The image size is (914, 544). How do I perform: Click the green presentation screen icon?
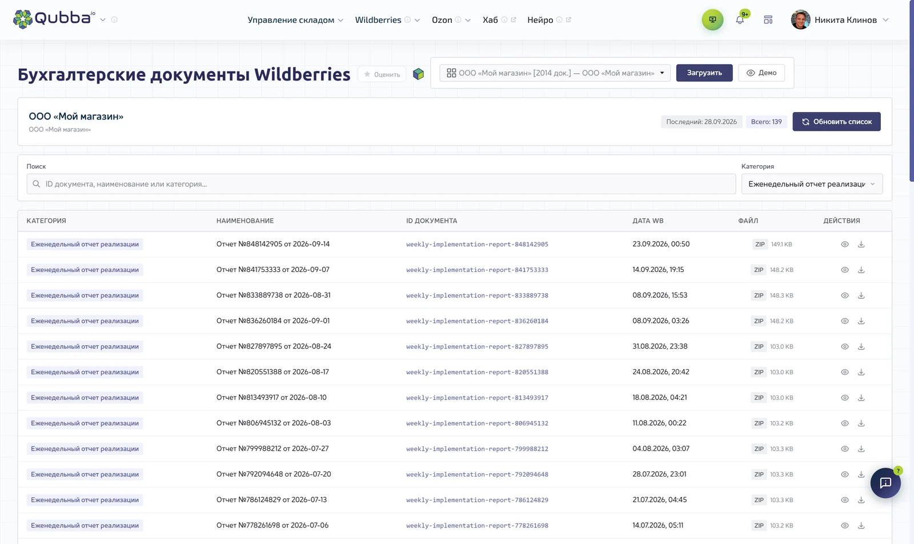(x=712, y=20)
